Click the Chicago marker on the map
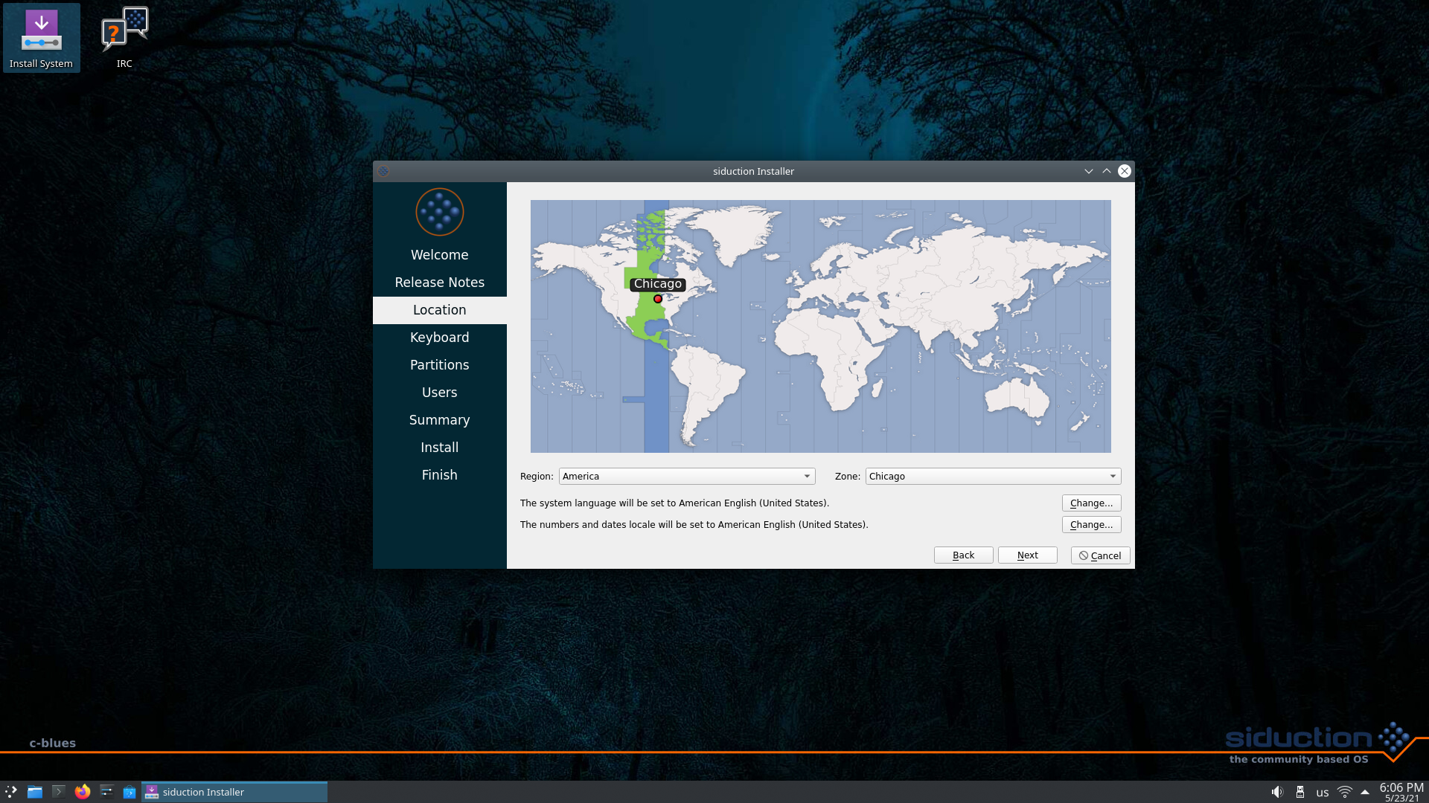The width and height of the screenshot is (1429, 803). click(658, 299)
